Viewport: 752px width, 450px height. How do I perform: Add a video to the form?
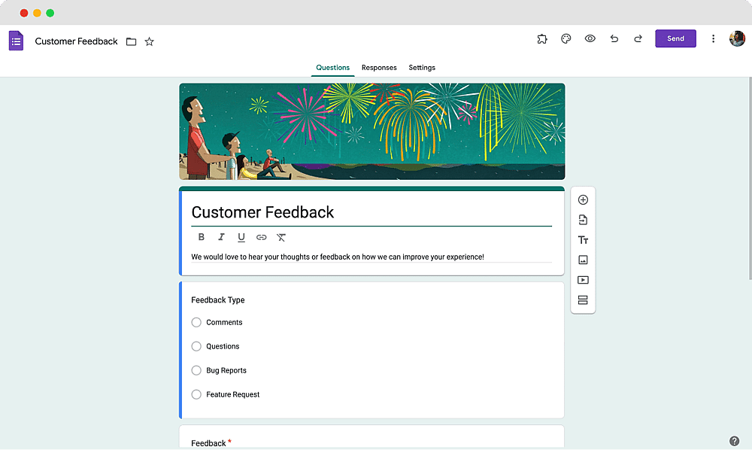coord(584,280)
